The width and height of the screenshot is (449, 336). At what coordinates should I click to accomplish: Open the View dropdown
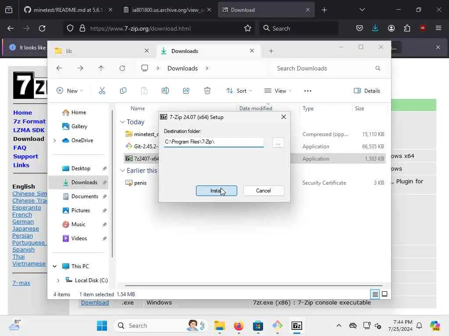(278, 91)
